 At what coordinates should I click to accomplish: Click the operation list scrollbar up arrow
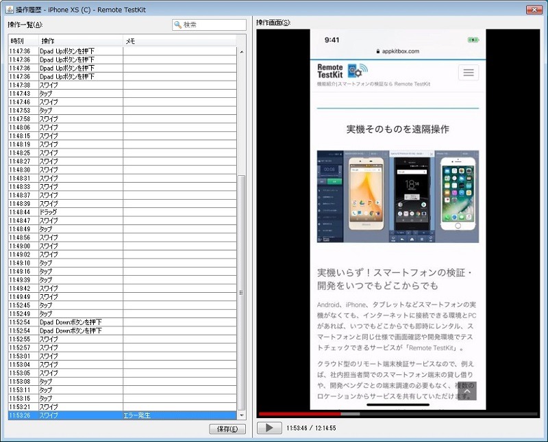point(242,52)
